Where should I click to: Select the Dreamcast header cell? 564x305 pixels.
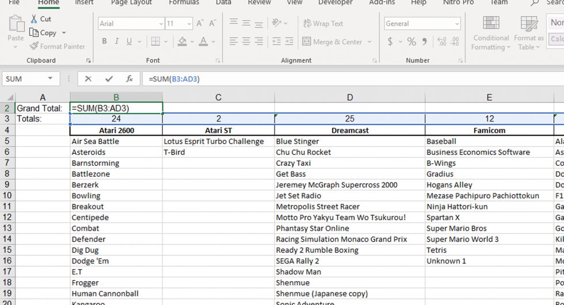point(350,131)
